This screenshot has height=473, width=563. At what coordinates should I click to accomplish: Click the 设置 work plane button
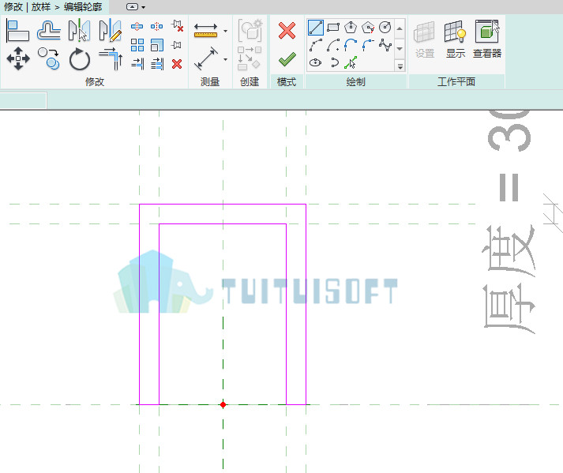pyautogui.click(x=424, y=39)
